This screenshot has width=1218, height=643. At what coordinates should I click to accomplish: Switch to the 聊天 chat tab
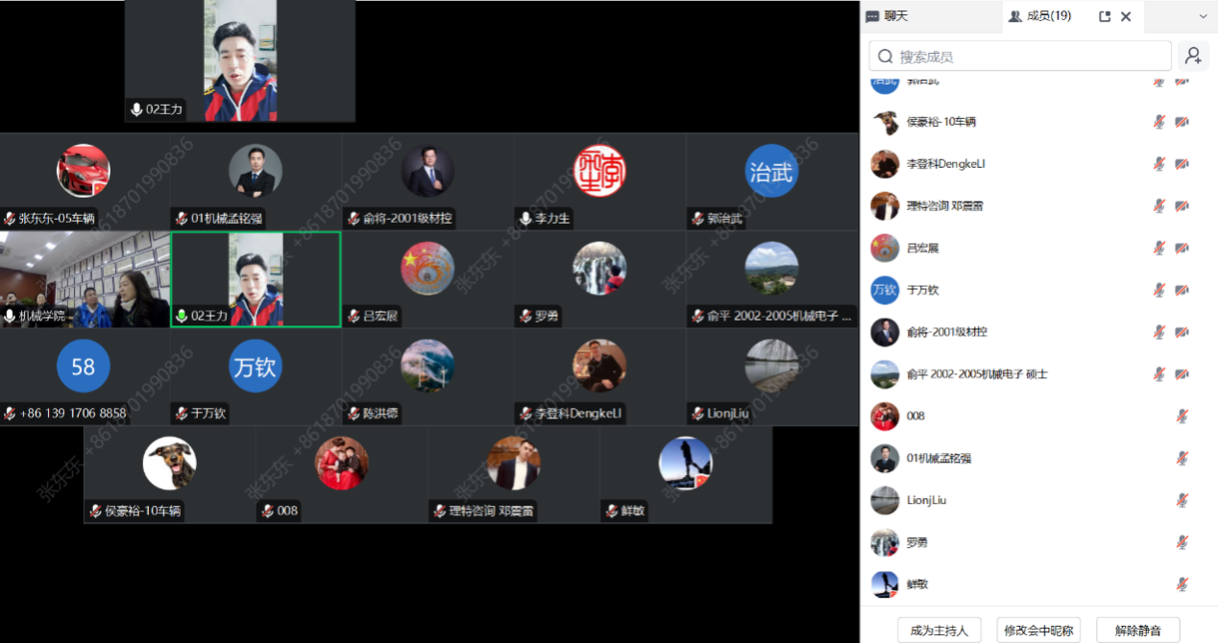887,16
